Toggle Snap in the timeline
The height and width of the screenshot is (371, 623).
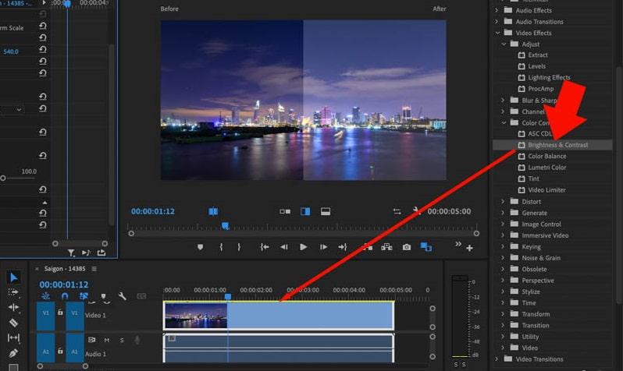click(x=65, y=296)
